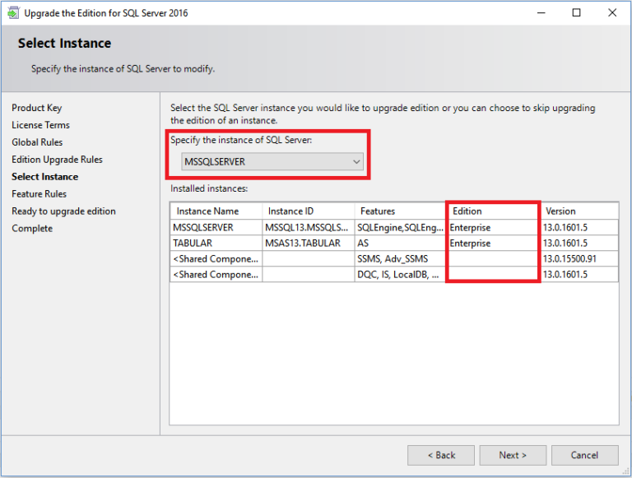Minimize the Upgrade the Edition window
The height and width of the screenshot is (478, 632).
[x=541, y=13]
